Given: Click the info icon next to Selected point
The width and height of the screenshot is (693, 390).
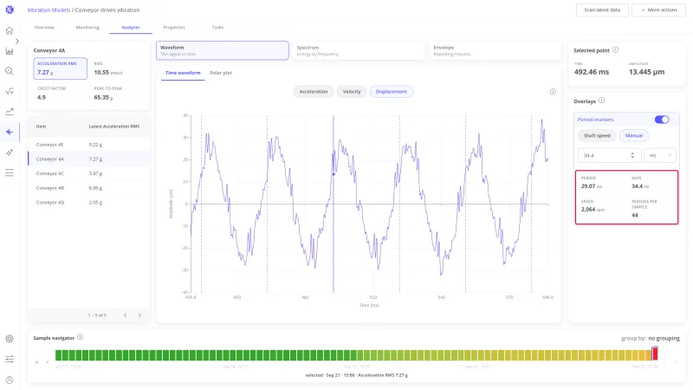Looking at the screenshot, I should point(615,50).
